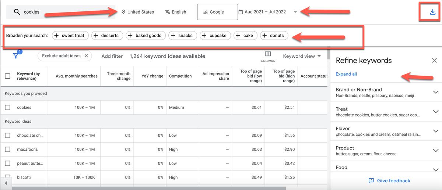Open the Keyword view dropdown

[302, 56]
